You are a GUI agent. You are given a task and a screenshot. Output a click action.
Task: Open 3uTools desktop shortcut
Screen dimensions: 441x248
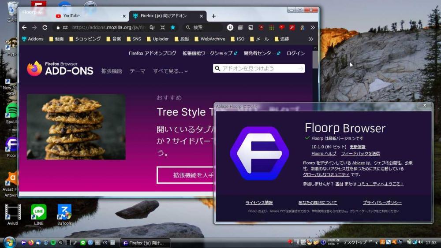[x=65, y=215]
